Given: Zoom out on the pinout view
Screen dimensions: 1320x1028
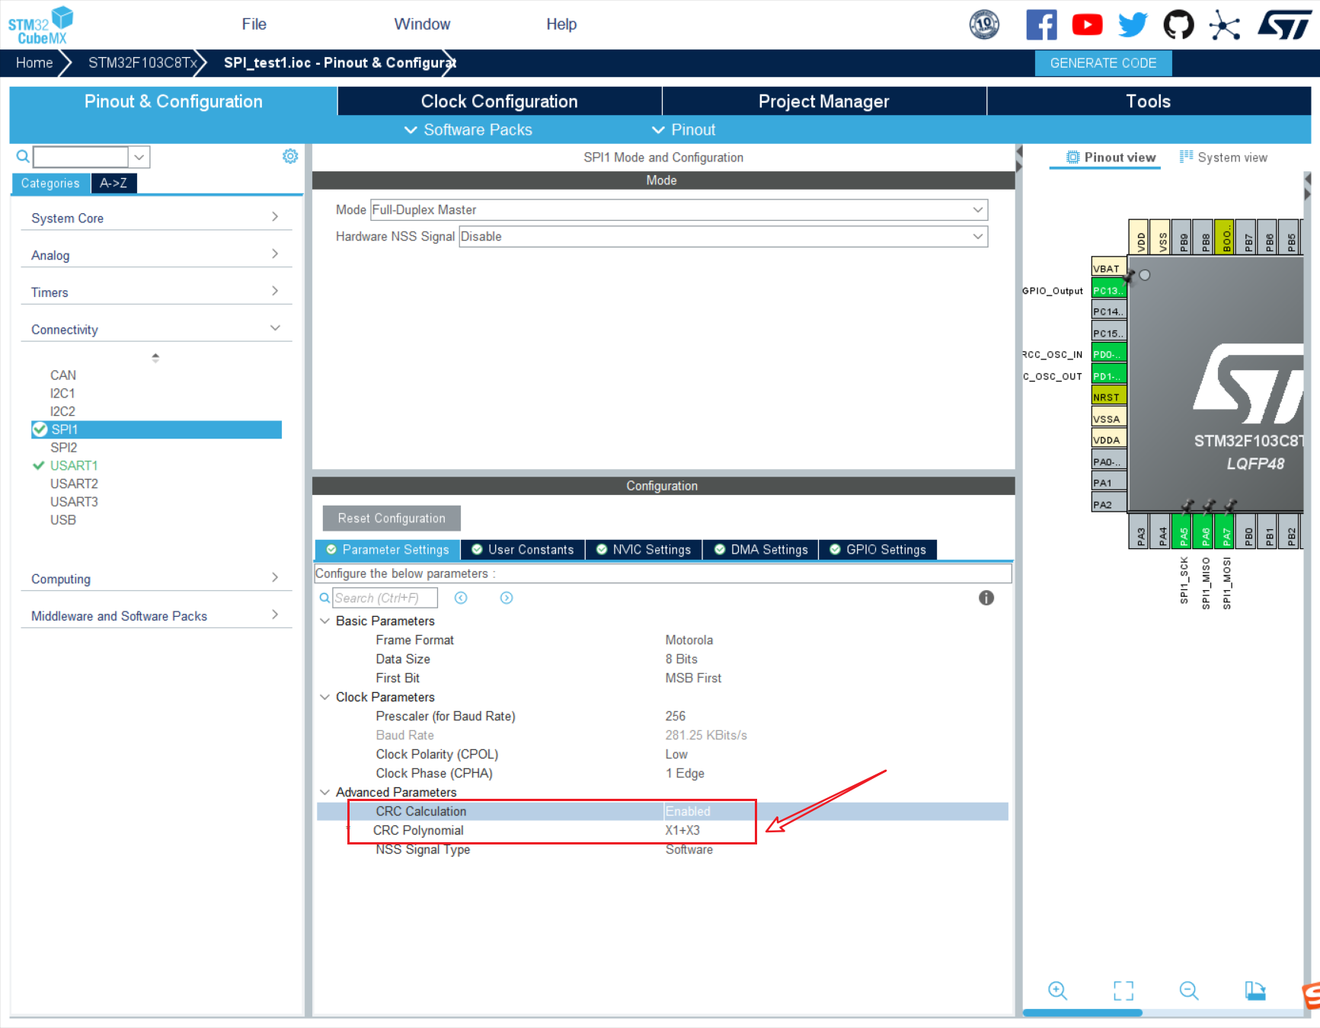Looking at the screenshot, I should tap(1189, 990).
